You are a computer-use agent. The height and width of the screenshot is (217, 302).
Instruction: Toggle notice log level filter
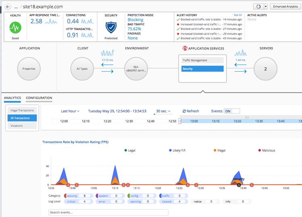click(205, 202)
